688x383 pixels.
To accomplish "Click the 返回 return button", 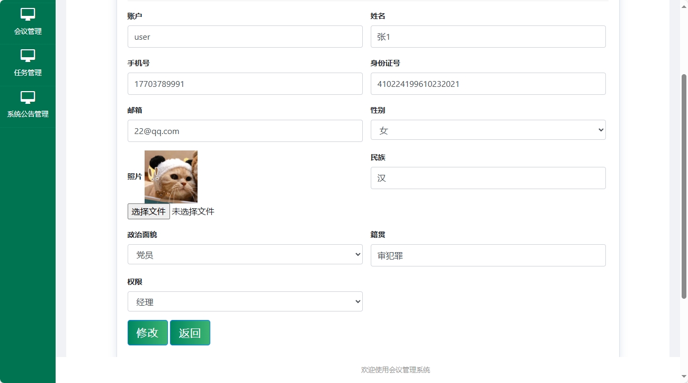I will pyautogui.click(x=190, y=333).
